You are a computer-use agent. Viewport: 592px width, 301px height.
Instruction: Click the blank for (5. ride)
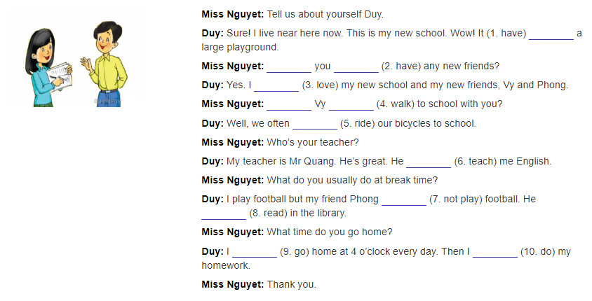coord(315,124)
